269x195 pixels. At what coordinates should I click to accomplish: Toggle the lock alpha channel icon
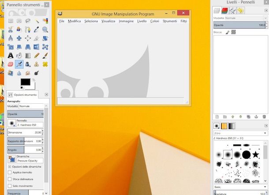pos(233,32)
